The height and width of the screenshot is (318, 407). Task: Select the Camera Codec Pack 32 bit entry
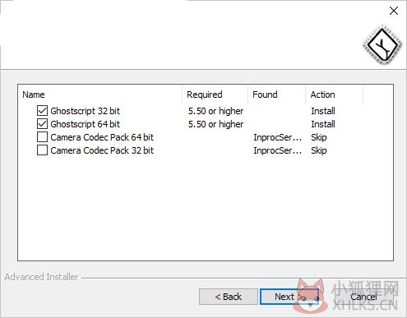tap(102, 150)
